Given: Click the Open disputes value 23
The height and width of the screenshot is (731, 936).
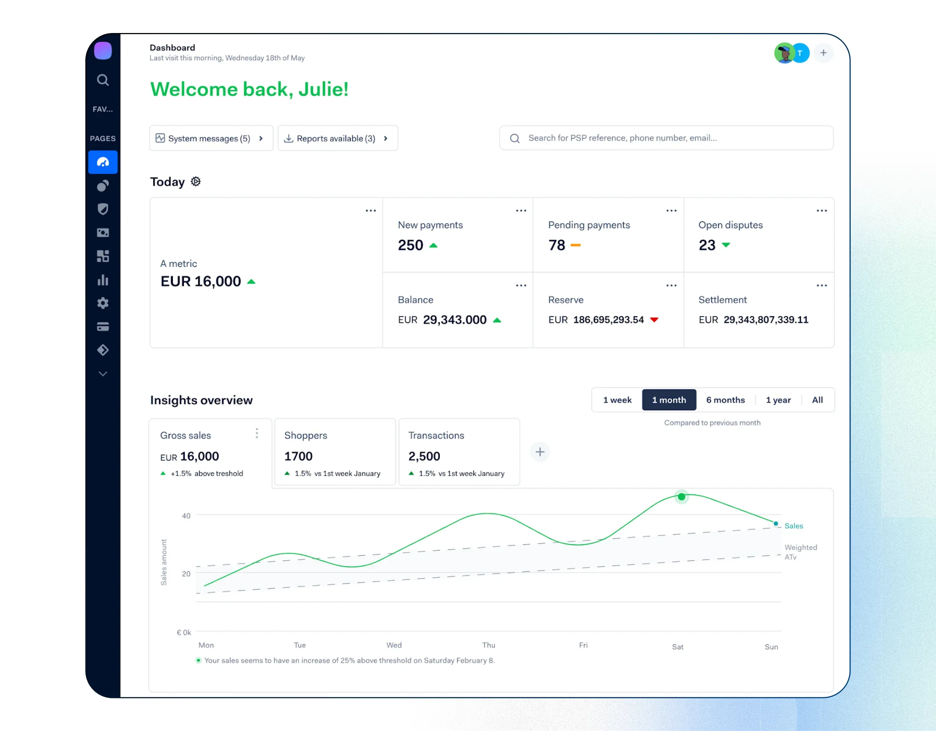Looking at the screenshot, I should click(x=707, y=245).
